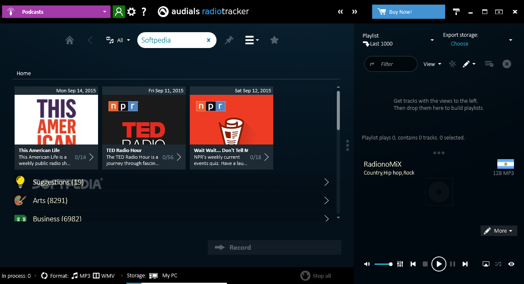Click the volume slider

click(383, 264)
